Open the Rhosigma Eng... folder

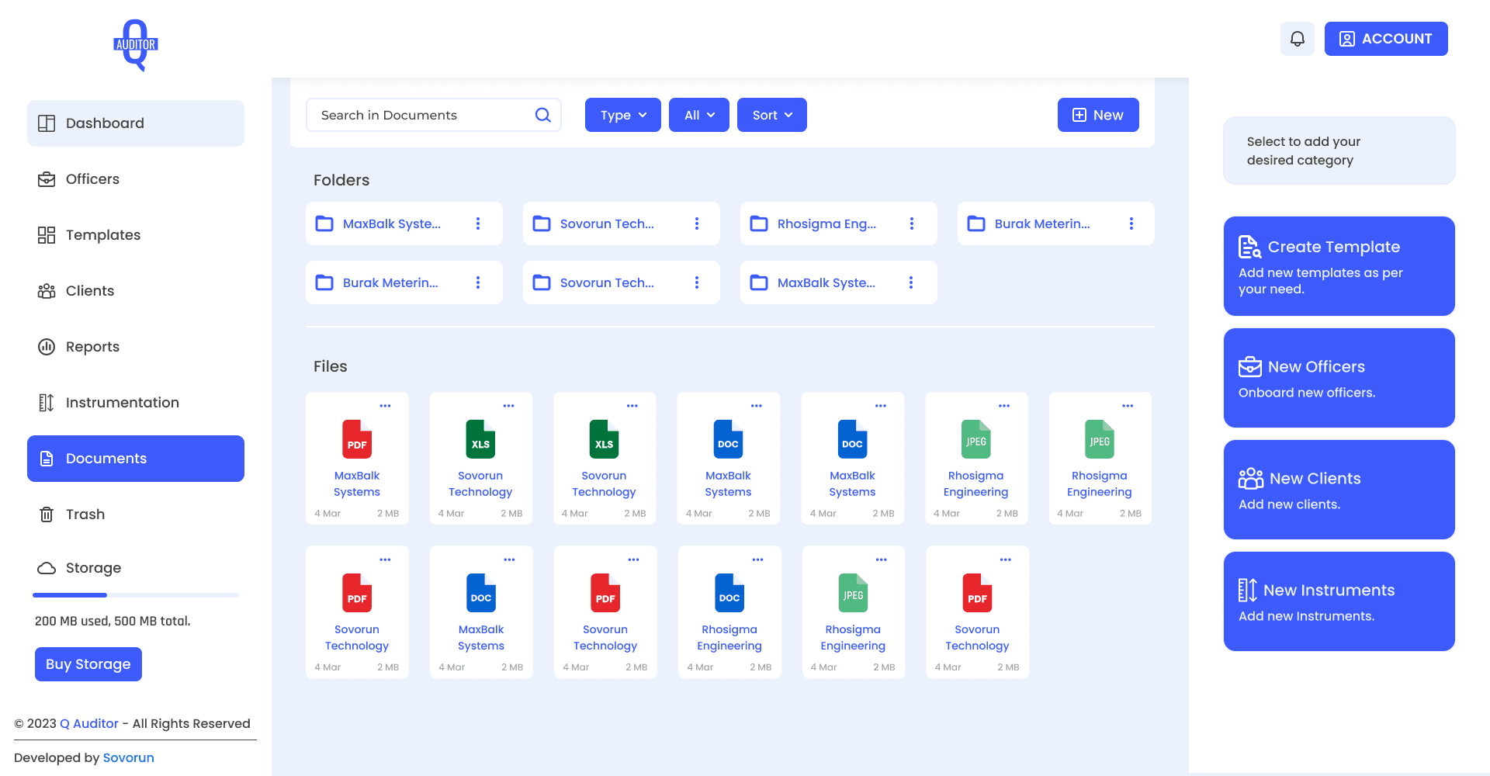click(x=839, y=223)
